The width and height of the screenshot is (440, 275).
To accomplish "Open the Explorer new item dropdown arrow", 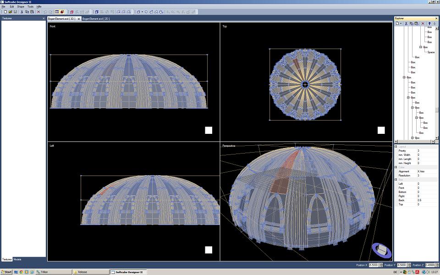I will (401, 23).
